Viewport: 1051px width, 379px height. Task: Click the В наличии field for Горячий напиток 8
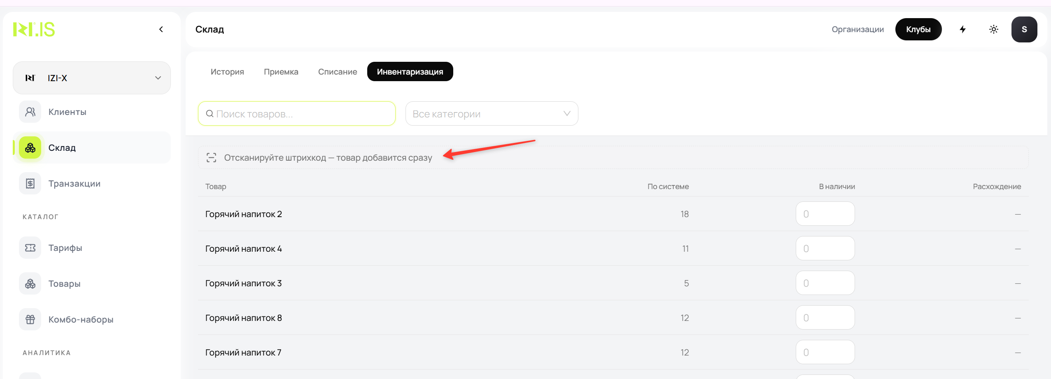click(x=825, y=318)
